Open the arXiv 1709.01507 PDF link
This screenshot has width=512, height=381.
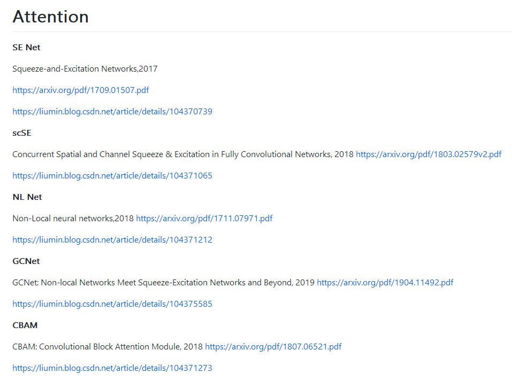(80, 90)
